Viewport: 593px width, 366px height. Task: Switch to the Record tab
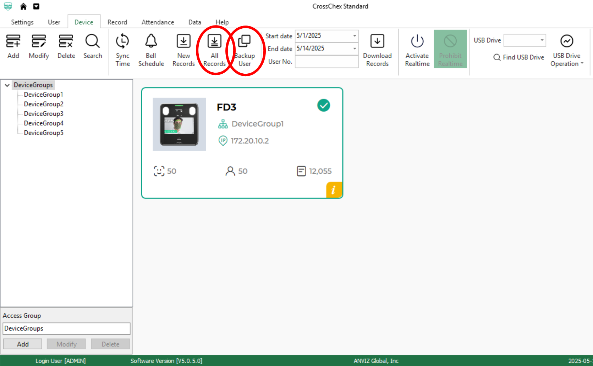pos(117,22)
